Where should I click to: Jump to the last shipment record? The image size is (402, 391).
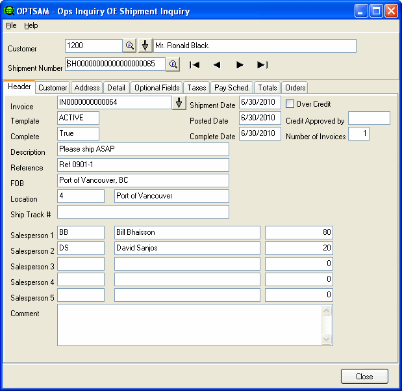262,64
